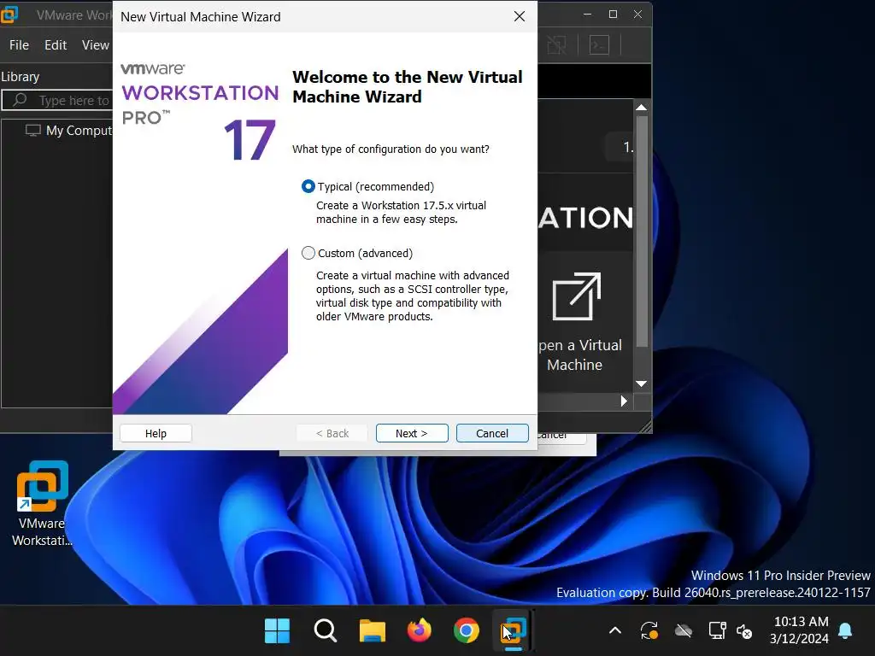Screen dimensions: 875x656
Task: Click the horizontal scrollbar right arrow
Action: click(x=624, y=401)
